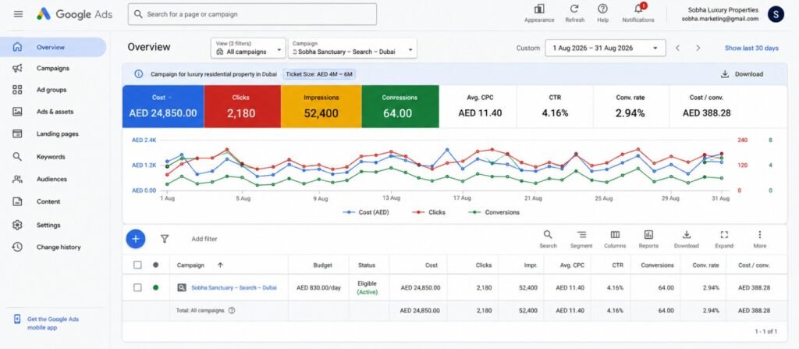Select the green Conversions metric card
This screenshot has width=799, height=349.
(x=400, y=106)
